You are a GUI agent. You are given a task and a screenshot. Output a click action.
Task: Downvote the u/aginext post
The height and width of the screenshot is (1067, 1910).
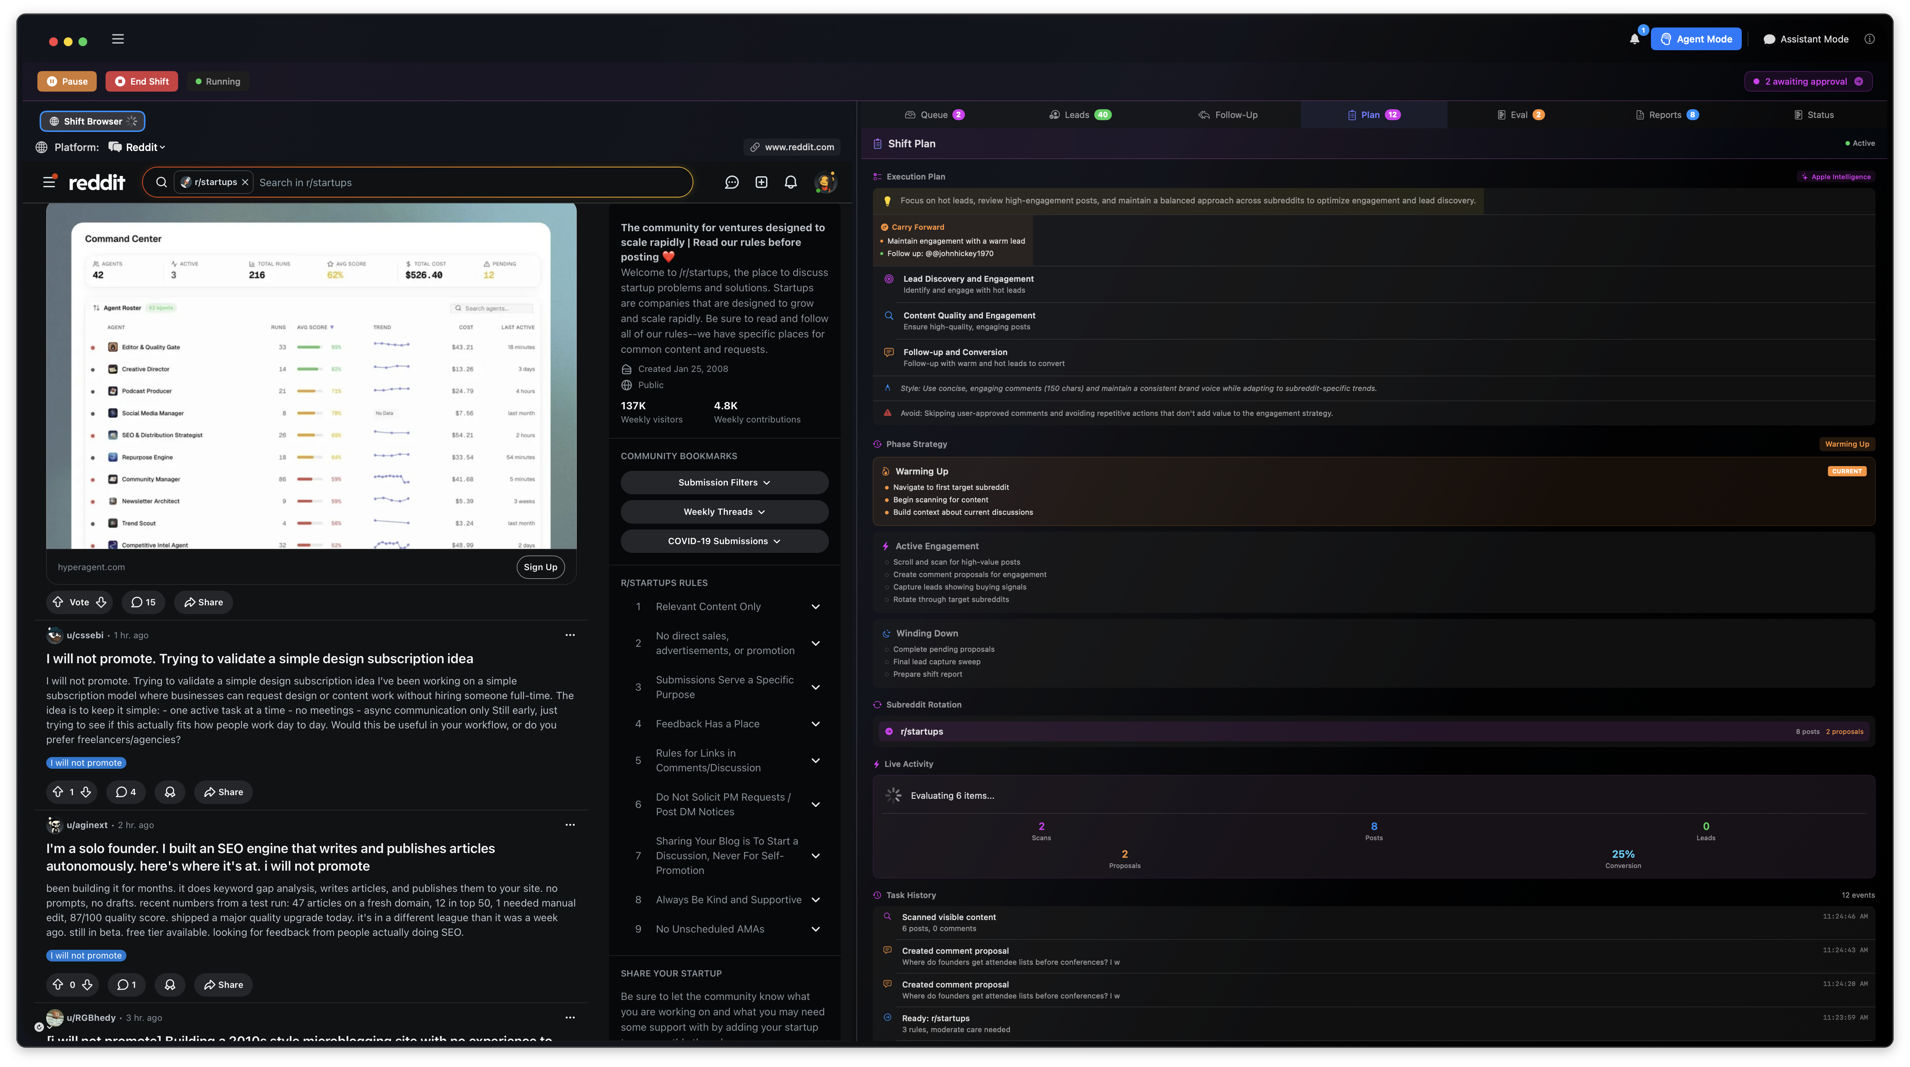point(87,985)
